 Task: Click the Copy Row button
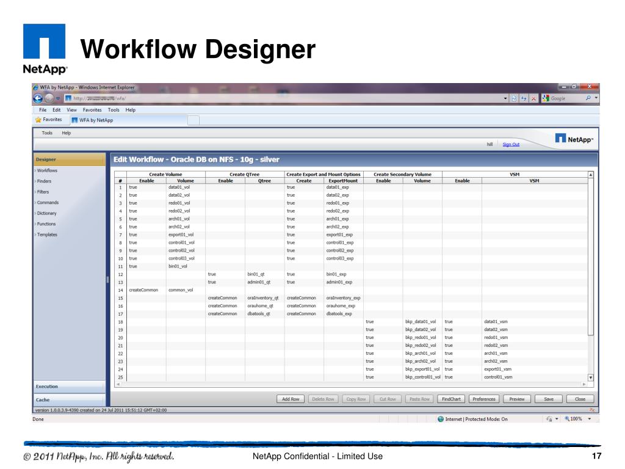click(356, 399)
